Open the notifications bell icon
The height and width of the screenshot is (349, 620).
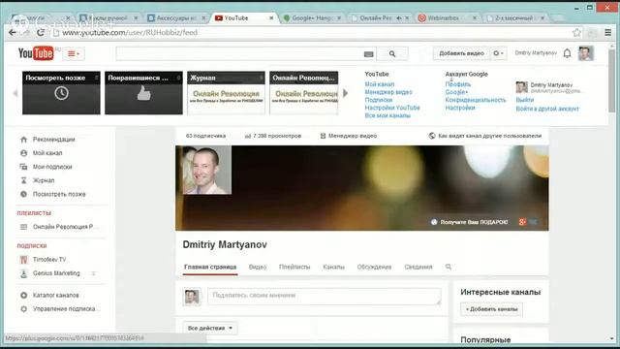tap(567, 53)
